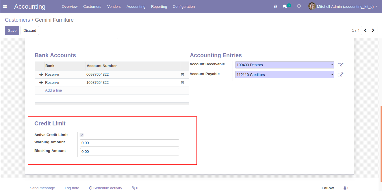Click drag handle of first Reserve row

[41, 75]
